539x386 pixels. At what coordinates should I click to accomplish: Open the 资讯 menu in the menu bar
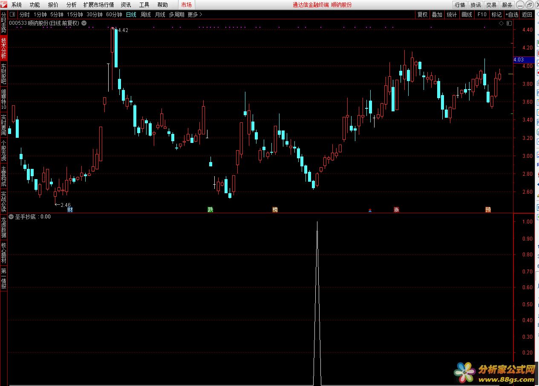126,5
